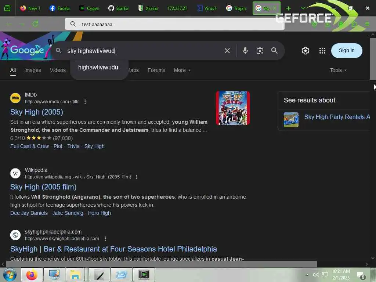This screenshot has width=376, height=282.
Task: Select the Forums search filter
Action: click(156, 70)
